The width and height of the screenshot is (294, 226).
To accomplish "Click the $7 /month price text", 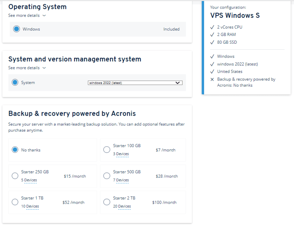I will (x=166, y=150).
